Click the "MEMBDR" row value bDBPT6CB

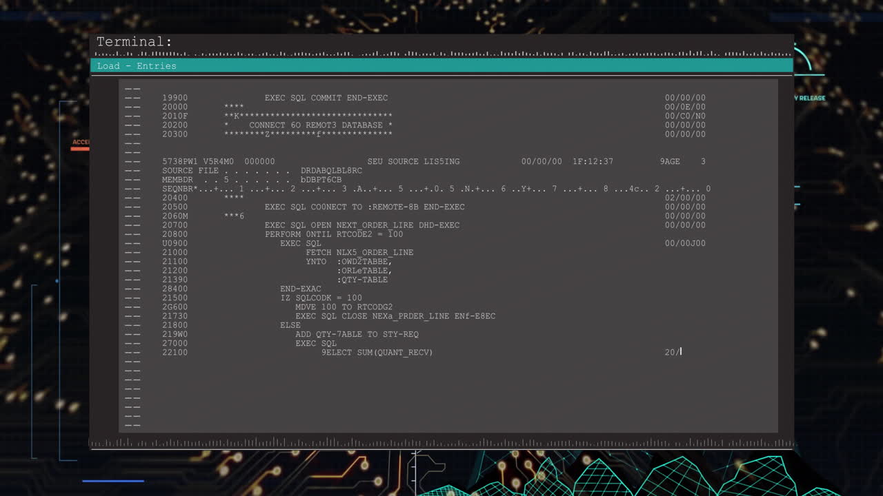click(x=321, y=180)
